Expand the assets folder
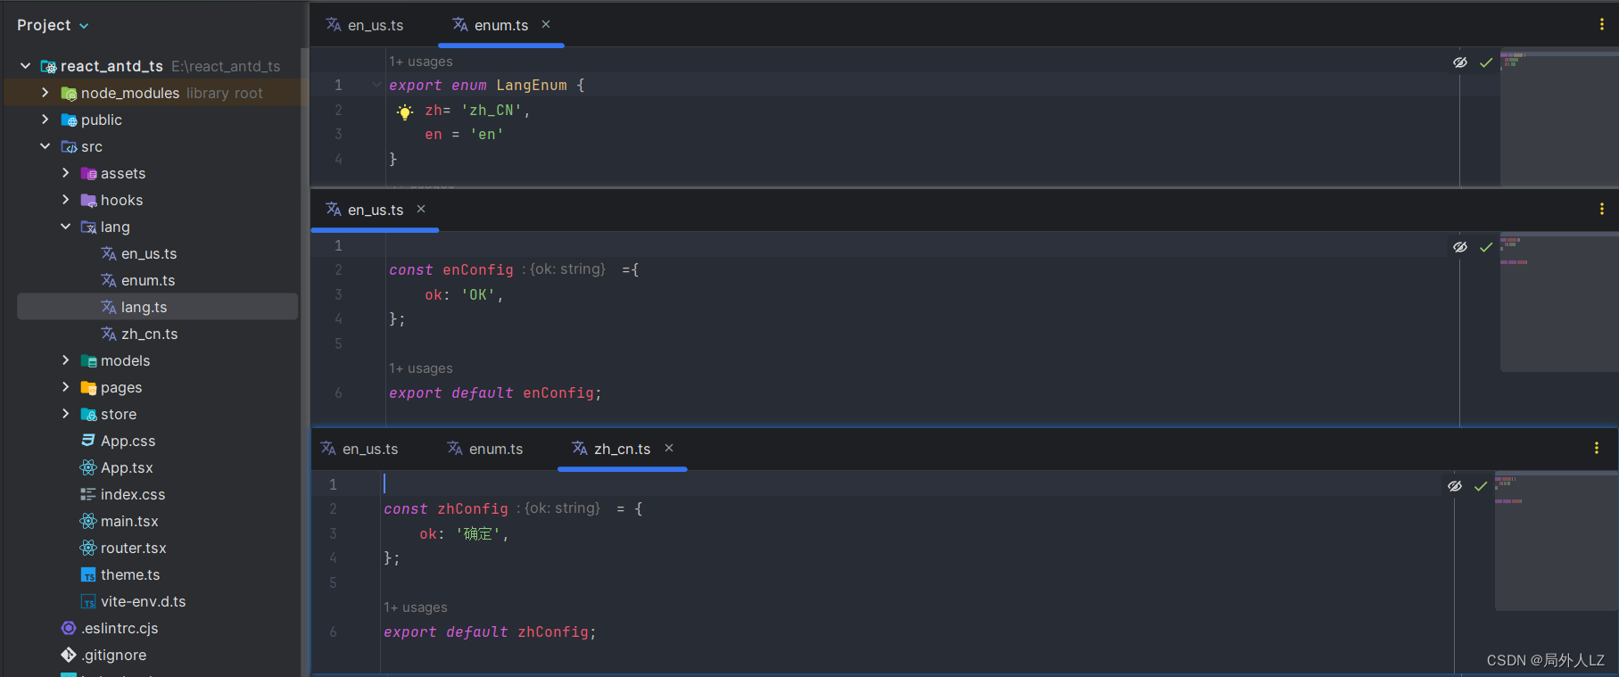This screenshot has width=1619, height=677. [x=65, y=173]
